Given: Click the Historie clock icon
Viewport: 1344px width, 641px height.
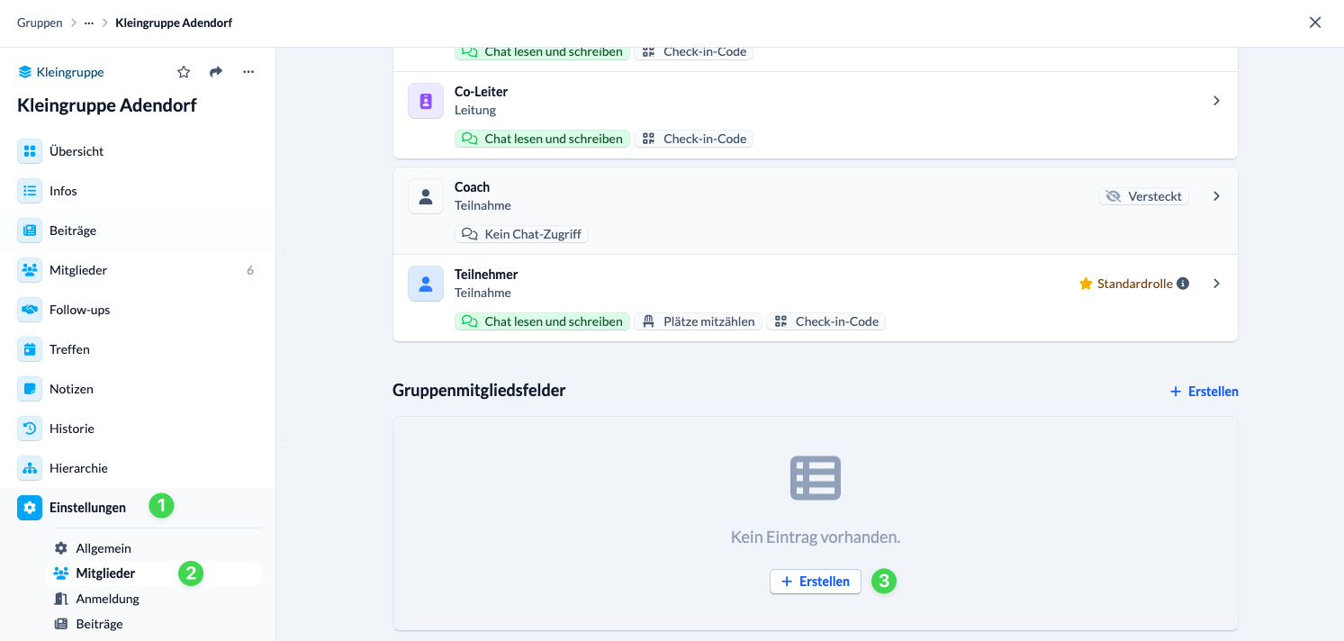Looking at the screenshot, I should click(x=30, y=429).
